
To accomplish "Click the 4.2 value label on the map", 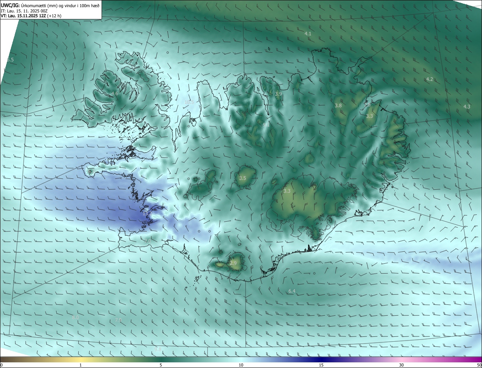I will point(430,79).
